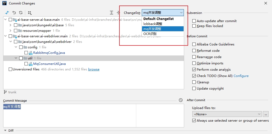Collapse the Diff section
The width and height of the screenshot is (272, 134).
point(5,130)
